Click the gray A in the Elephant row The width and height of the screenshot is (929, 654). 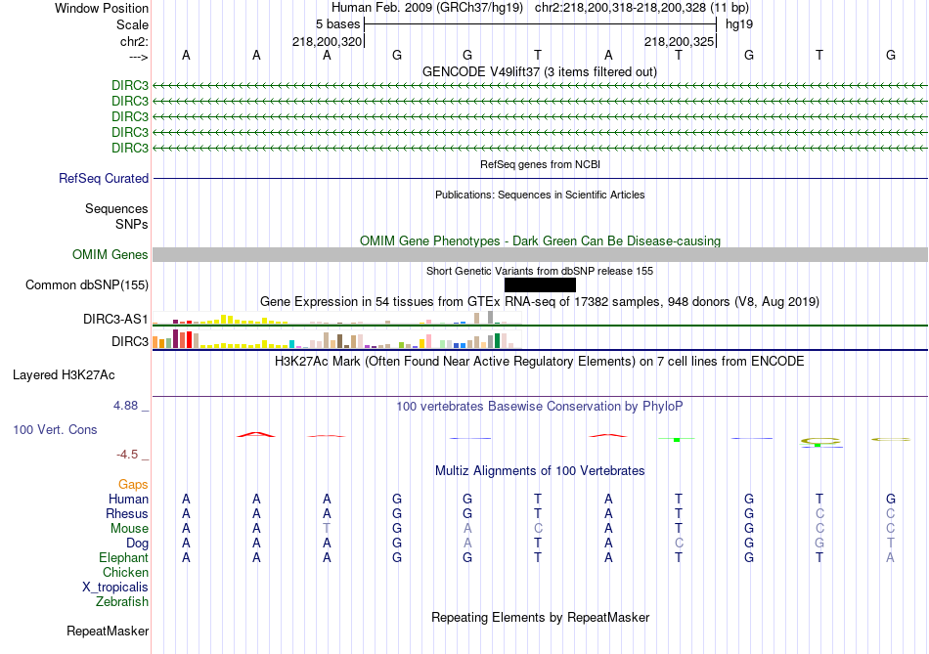click(890, 557)
